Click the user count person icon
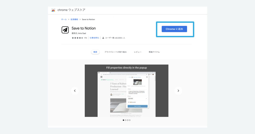The width and height of the screenshot is (255, 134). pos(103,38)
